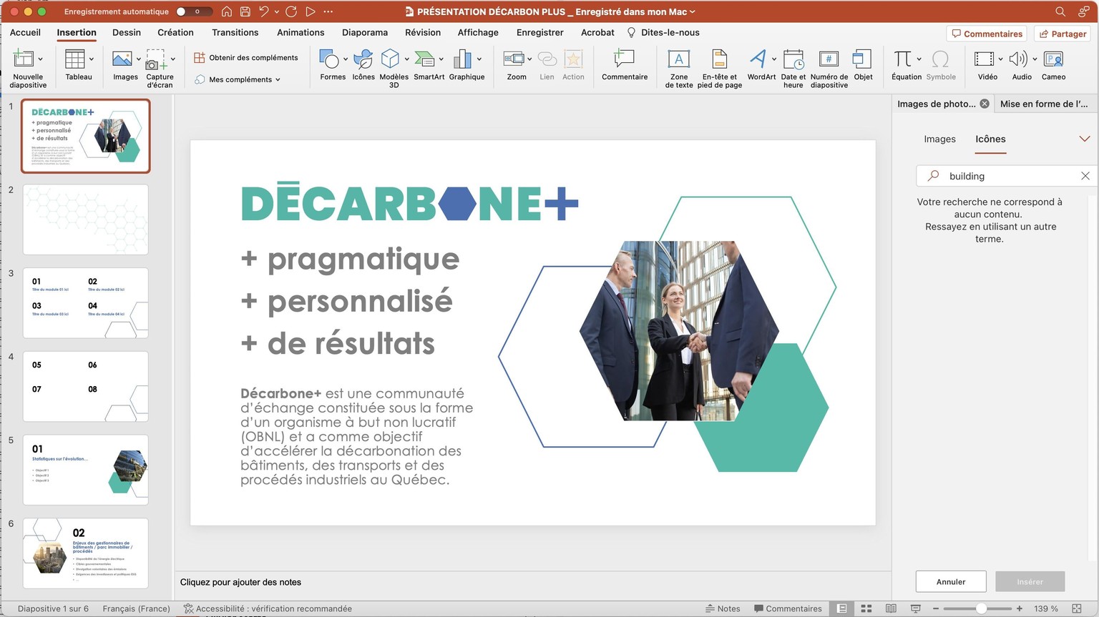Click the Nouvelle diapositive icon
Viewport: 1099px width, 617px height.
coord(24,59)
